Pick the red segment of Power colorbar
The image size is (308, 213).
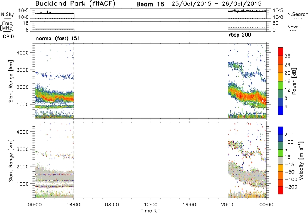click(281, 52)
